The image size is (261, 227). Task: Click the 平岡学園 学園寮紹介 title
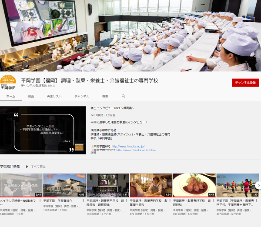(x=58, y=201)
